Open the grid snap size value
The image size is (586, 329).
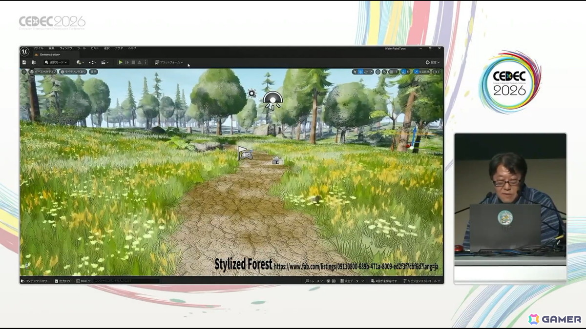pos(397,72)
